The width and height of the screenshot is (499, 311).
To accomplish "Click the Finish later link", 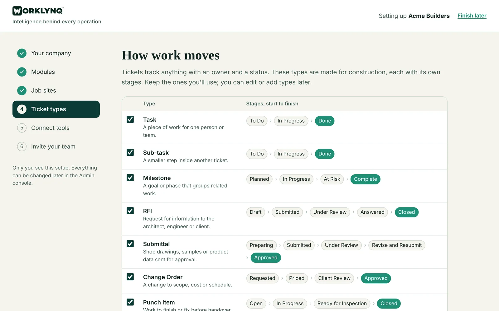I will [472, 16].
